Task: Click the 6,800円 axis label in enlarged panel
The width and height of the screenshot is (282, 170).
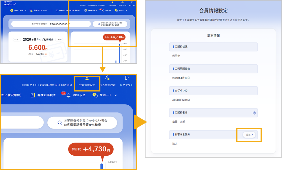Action: click(112, 162)
